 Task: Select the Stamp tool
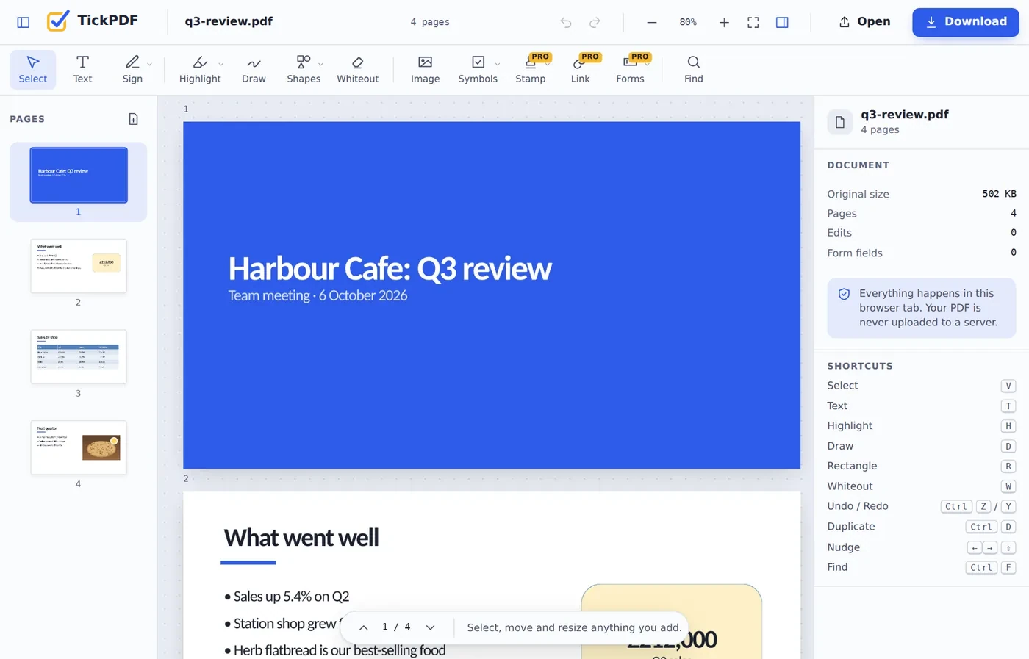(531, 69)
